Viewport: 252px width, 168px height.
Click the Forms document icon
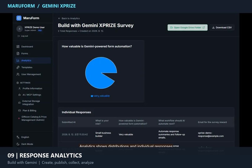pos(18,53)
